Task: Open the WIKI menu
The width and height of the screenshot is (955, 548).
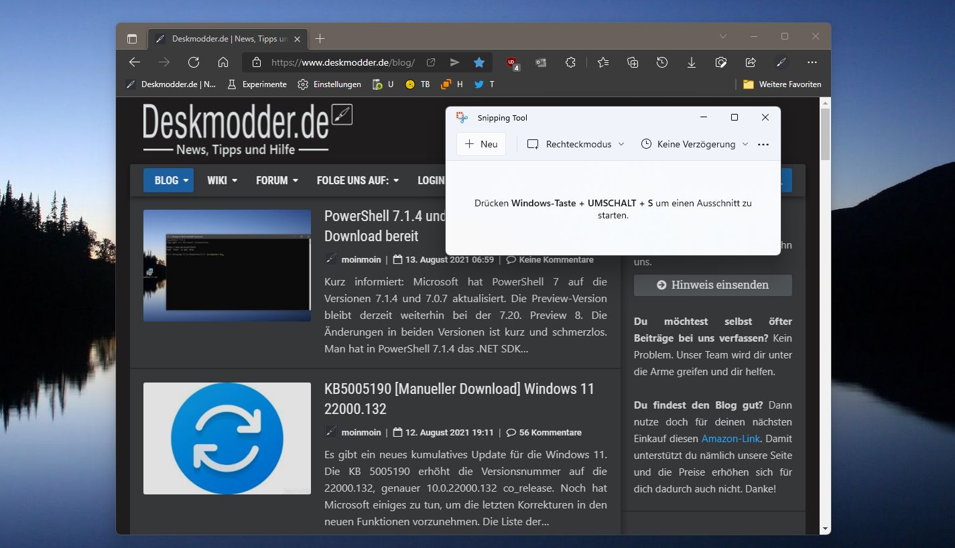Action: pyautogui.click(x=222, y=180)
